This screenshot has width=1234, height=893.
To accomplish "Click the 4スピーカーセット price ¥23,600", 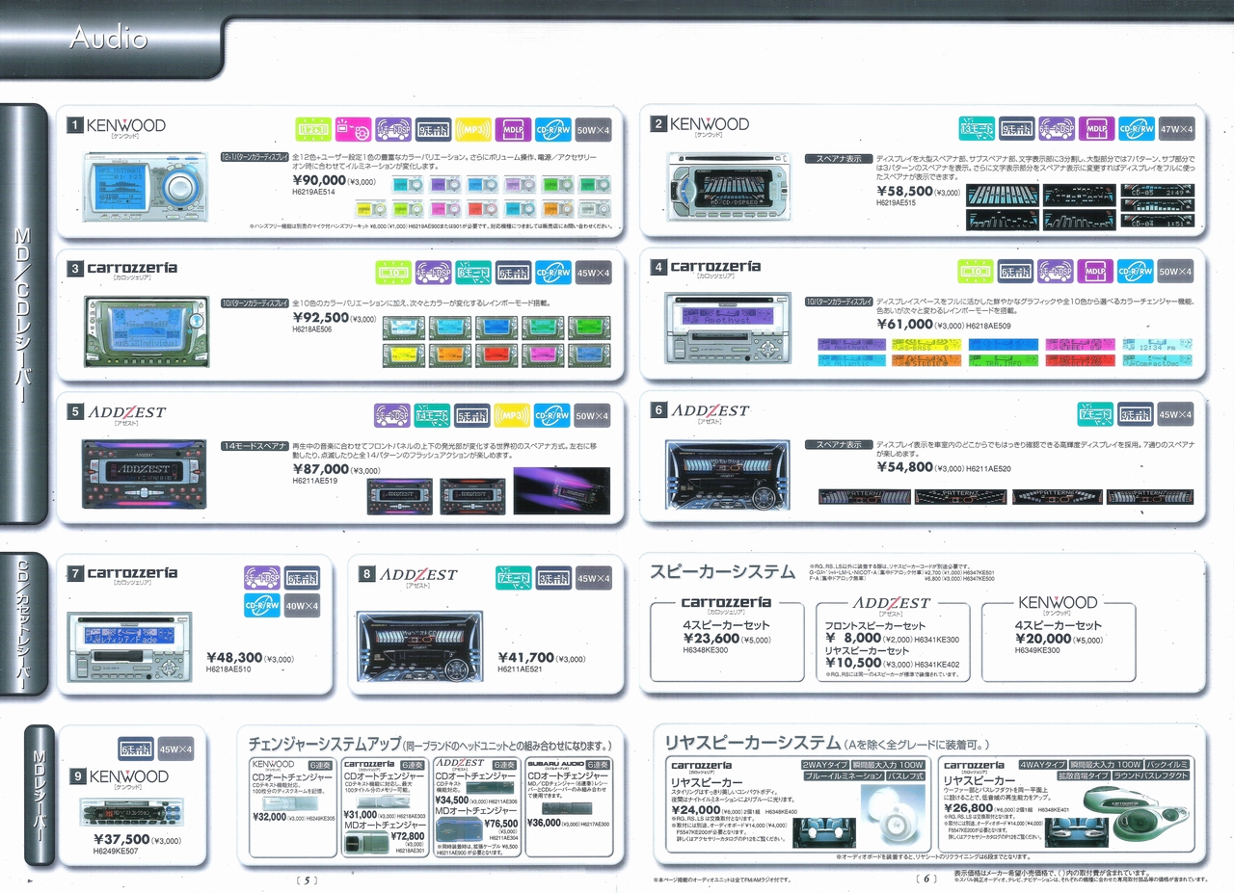I will point(711,638).
